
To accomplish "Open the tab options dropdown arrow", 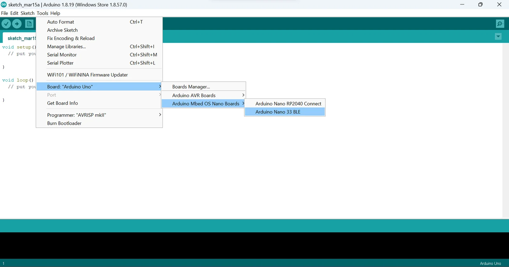I will [x=498, y=37].
